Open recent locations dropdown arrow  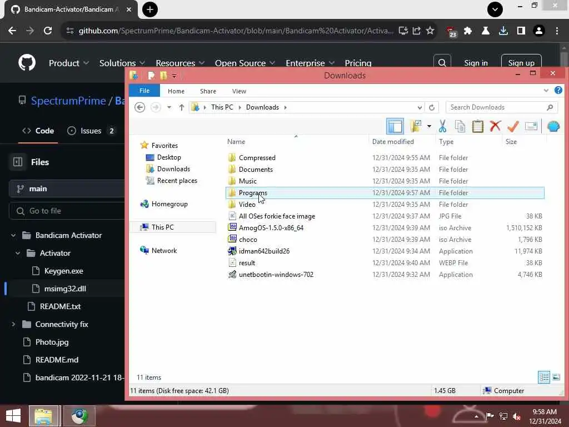coord(169,107)
